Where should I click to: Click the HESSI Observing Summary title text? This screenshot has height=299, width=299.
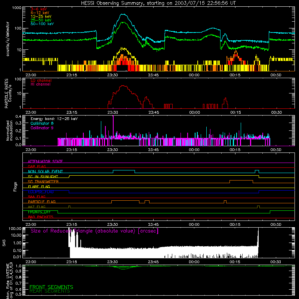[158, 3]
